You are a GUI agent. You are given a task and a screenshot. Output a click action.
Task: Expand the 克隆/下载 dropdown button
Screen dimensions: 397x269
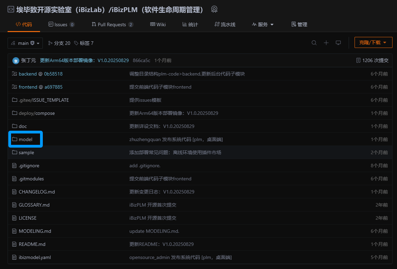pyautogui.click(x=373, y=42)
